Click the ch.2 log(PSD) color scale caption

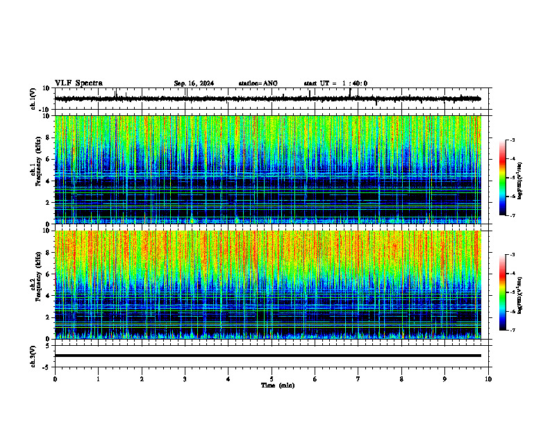coord(520,295)
